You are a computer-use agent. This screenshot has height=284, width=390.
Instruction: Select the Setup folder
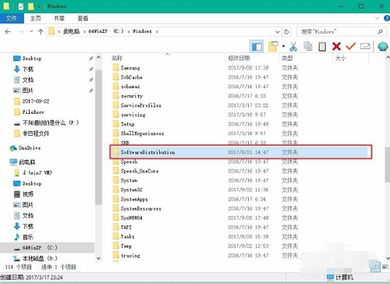click(127, 124)
